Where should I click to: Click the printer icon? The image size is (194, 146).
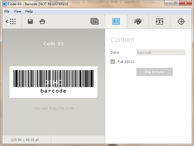(x=42, y=22)
